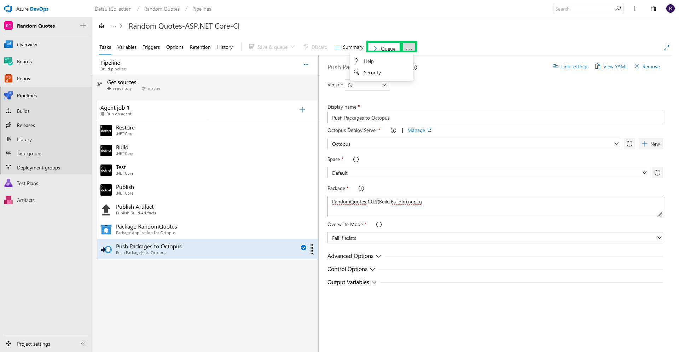The image size is (679, 352).
Task: Select Help from the dropdown menu
Action: (382, 61)
